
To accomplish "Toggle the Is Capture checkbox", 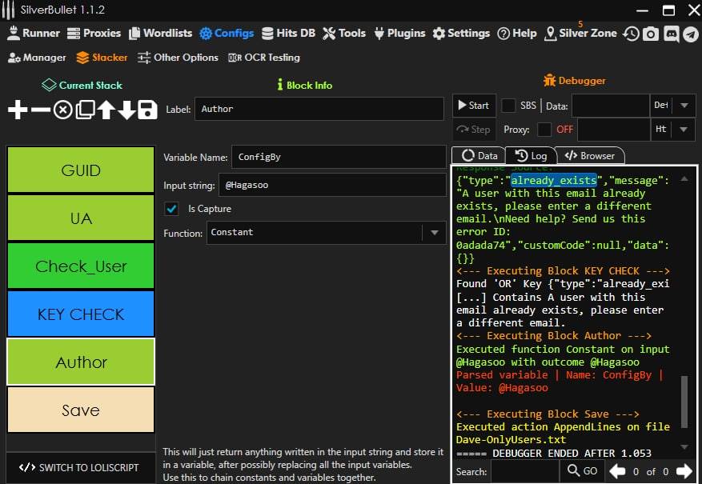I will 171,209.
